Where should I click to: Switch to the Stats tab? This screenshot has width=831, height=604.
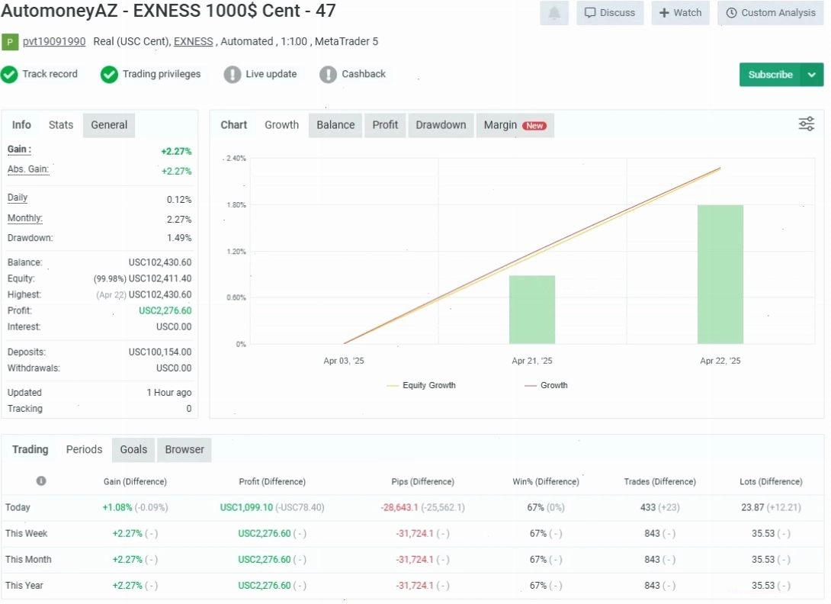[x=61, y=125]
